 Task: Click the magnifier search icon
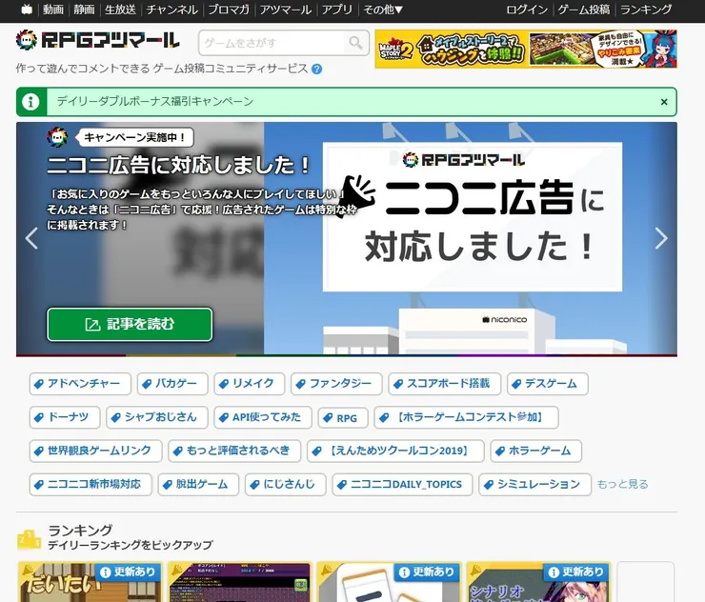click(355, 43)
